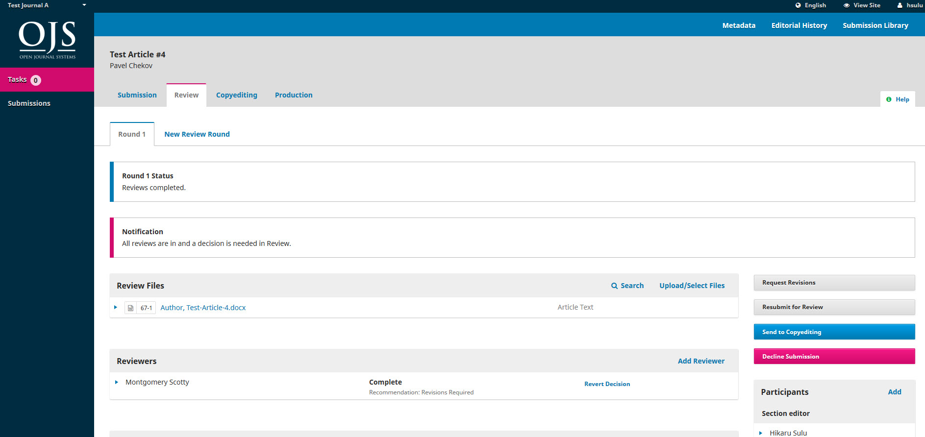Screen dimensions: 925x437
Task: Click the document icon for file 67-1
Action: pos(130,308)
